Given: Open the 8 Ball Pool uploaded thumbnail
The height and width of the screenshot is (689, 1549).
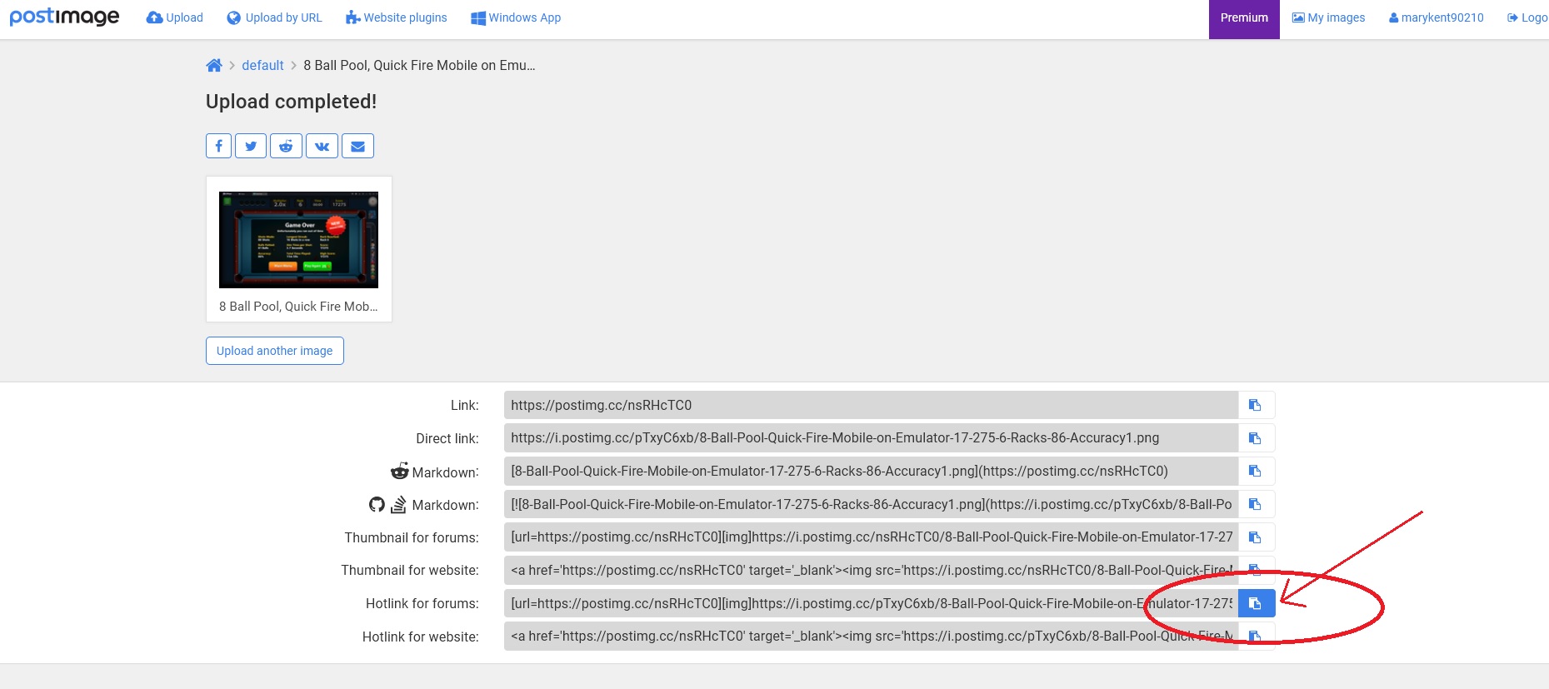Looking at the screenshot, I should [298, 240].
